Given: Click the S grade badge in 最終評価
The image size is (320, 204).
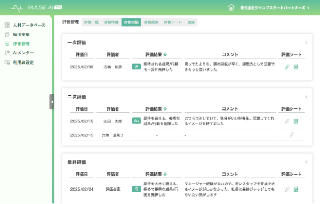Looking at the screenshot, I should tap(137, 189).
